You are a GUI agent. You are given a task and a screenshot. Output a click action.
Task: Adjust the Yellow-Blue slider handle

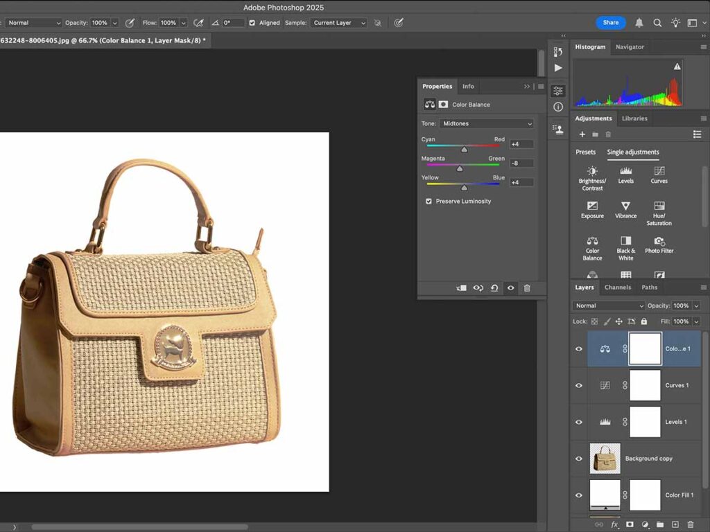click(x=464, y=187)
